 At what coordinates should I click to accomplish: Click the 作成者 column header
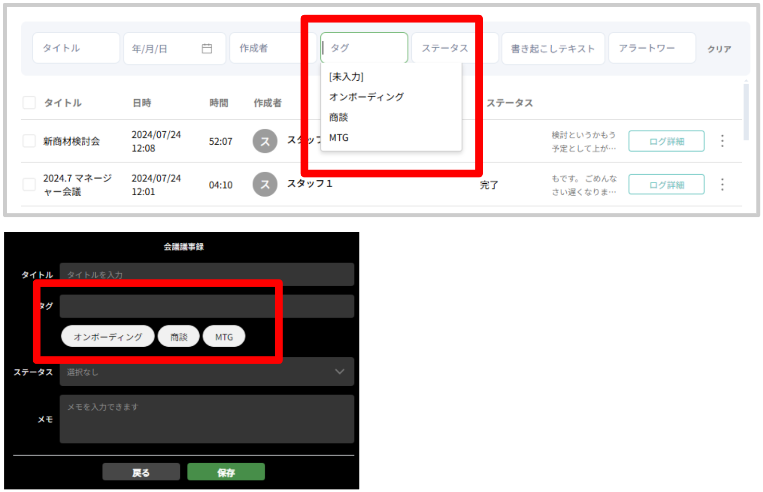tap(268, 103)
